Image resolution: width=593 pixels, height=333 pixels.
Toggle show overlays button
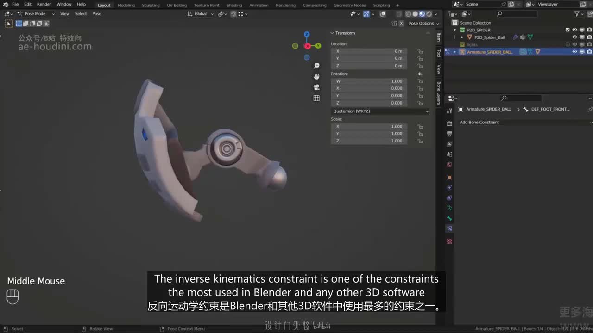pyautogui.click(x=383, y=14)
